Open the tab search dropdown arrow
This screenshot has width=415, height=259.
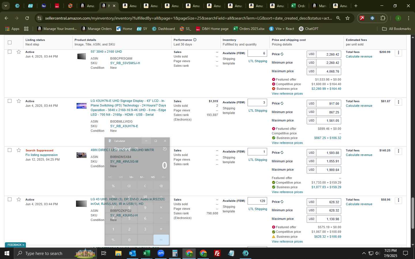click(x=5, y=6)
